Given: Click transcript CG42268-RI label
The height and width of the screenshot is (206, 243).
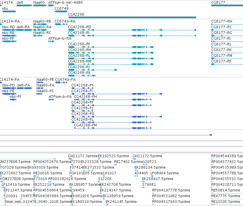Looking at the screenshot, I should coord(79,33).
